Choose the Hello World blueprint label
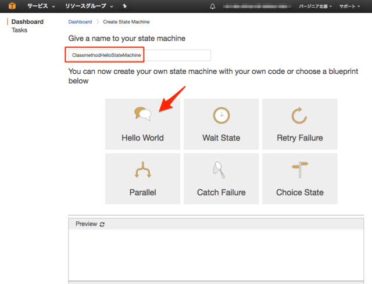Viewport: 372px width, 284px height. click(x=142, y=138)
